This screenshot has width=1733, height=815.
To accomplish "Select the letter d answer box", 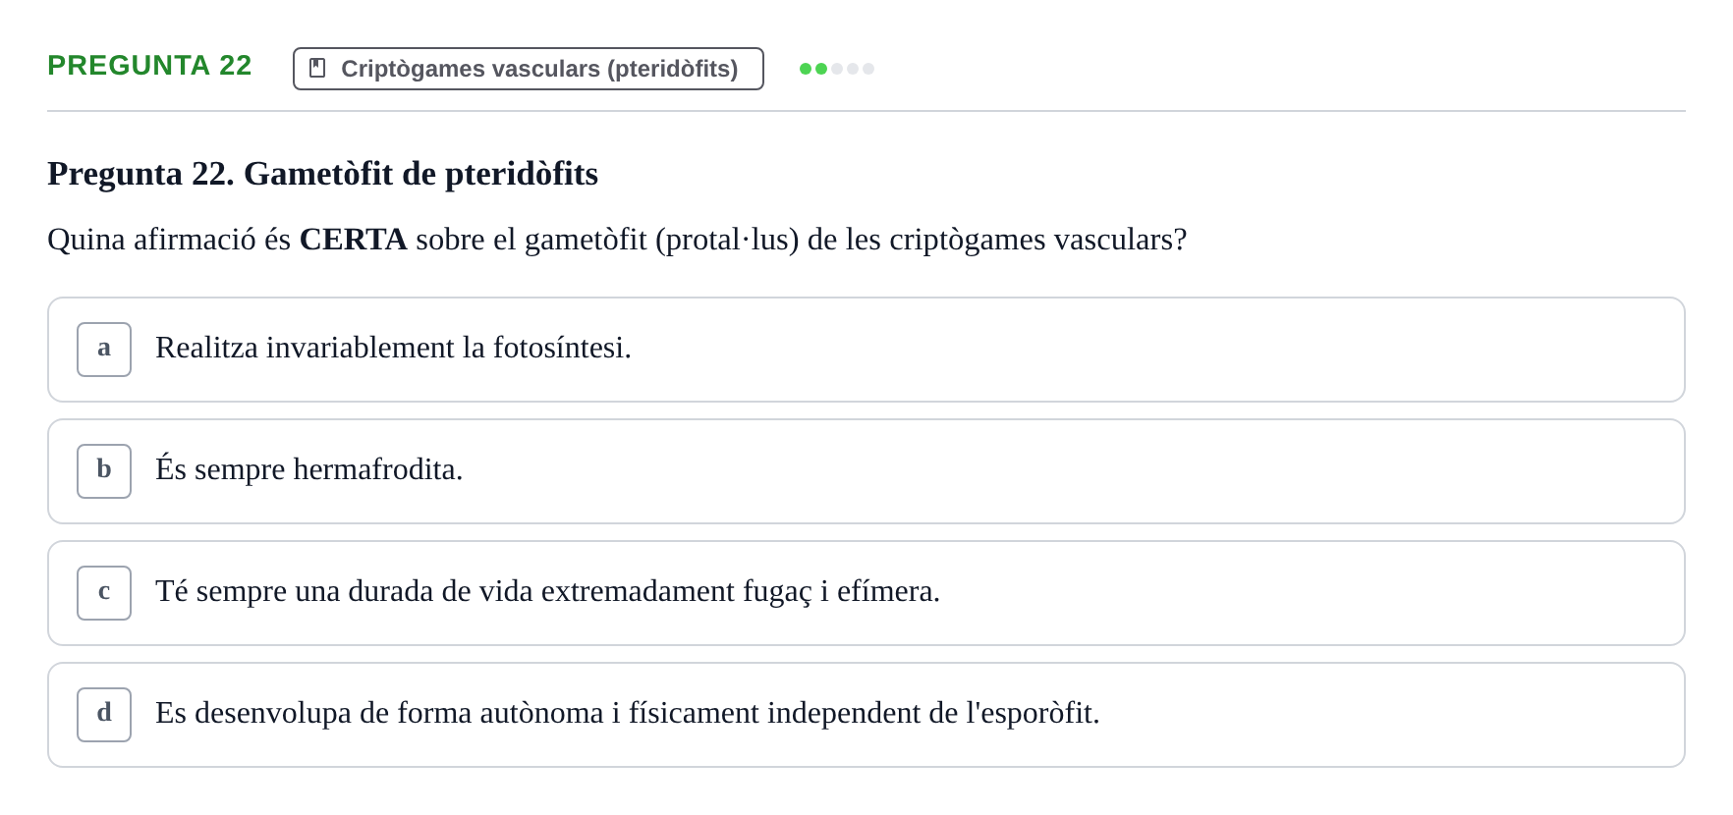I will (104, 715).
